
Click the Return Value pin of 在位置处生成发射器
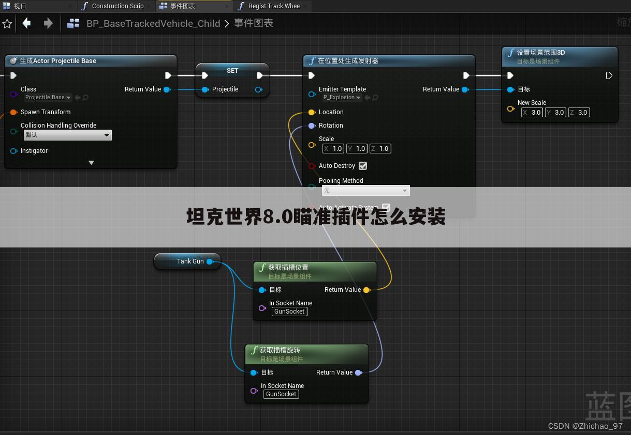pos(465,89)
